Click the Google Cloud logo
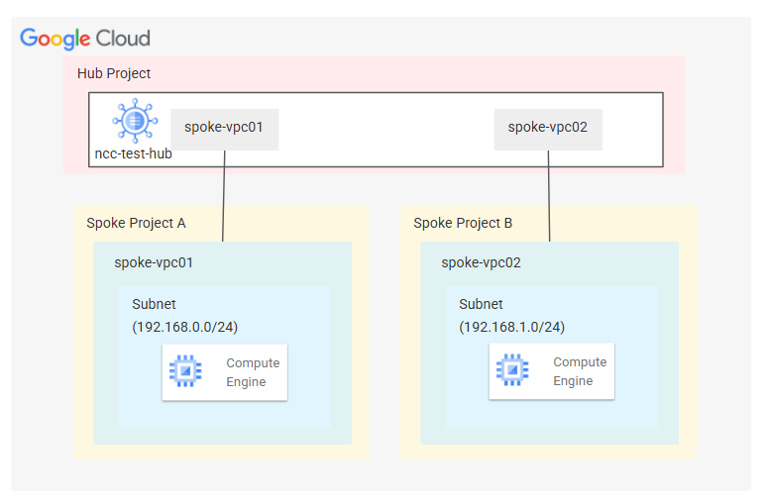Screen dimensions: 768x503 click(x=85, y=39)
